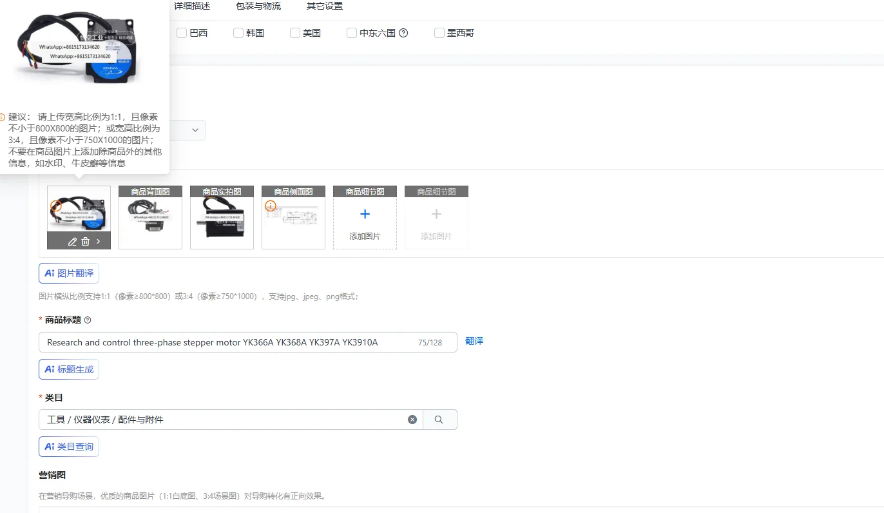Click the large motor preview image in the tooltip
Screen dimensions: 884x513
point(79,50)
